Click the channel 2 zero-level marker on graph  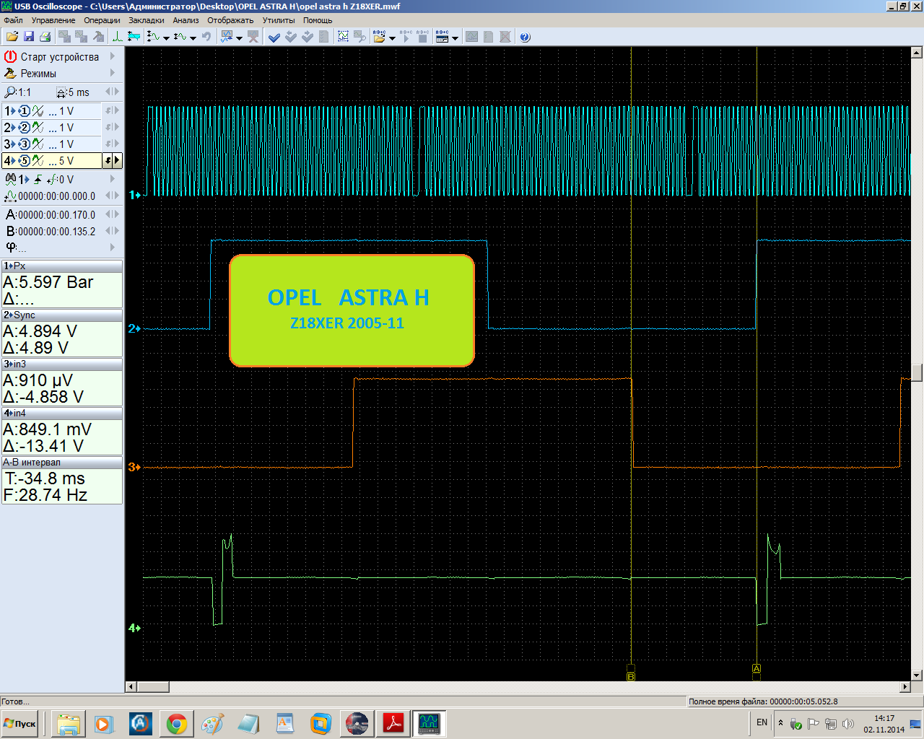point(134,328)
